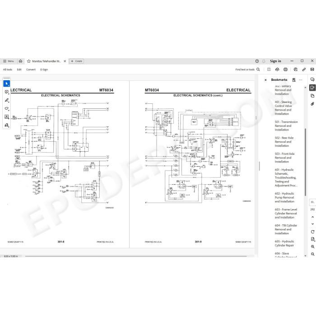Open bookmark 602 - Hydraulic Pump Removal
The height and width of the screenshot is (316, 316).
(x=284, y=198)
